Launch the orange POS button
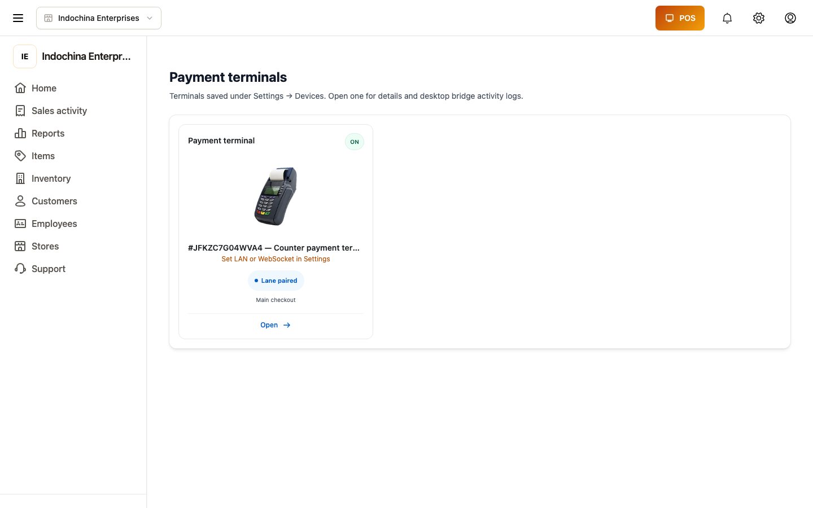Viewport: 813px width, 508px height. [680, 18]
